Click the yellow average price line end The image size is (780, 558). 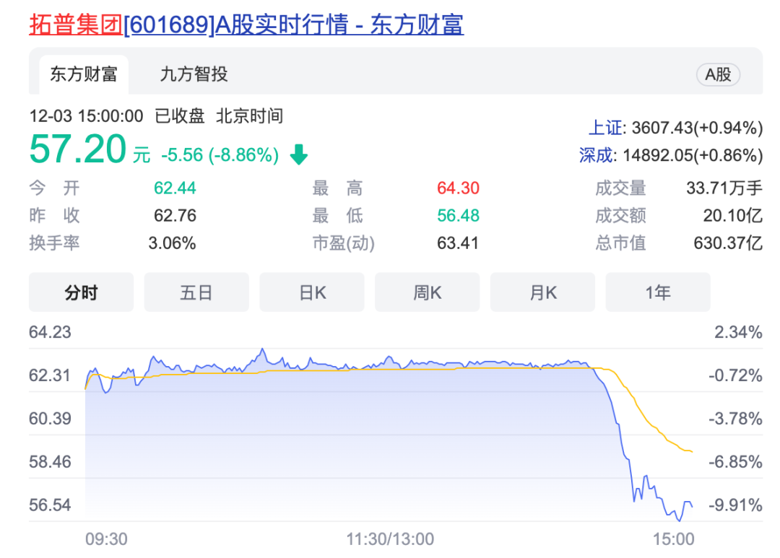click(691, 451)
